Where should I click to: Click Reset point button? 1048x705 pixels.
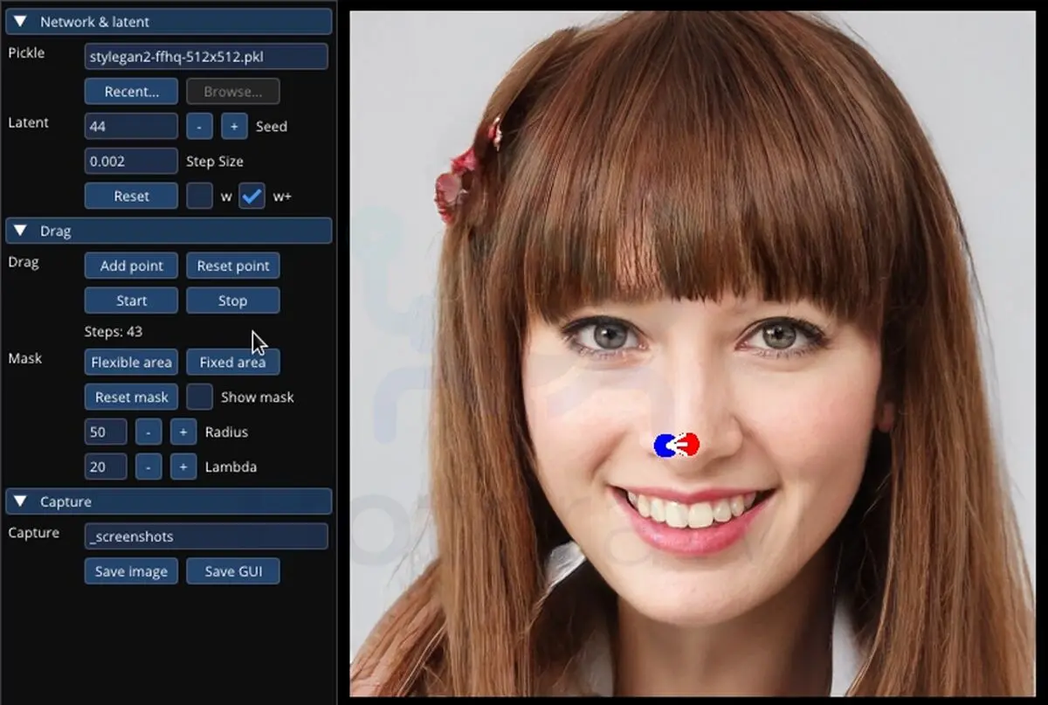point(233,266)
